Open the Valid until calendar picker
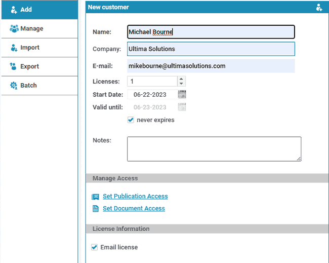The height and width of the screenshot is (263, 329). pyautogui.click(x=182, y=107)
